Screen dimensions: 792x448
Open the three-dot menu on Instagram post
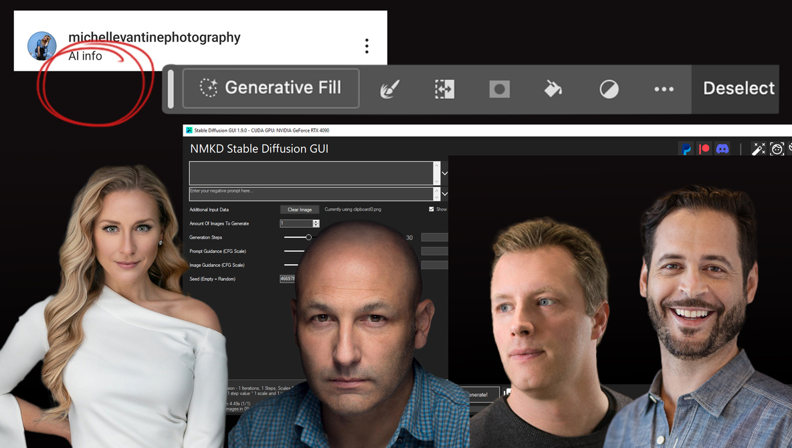367,46
